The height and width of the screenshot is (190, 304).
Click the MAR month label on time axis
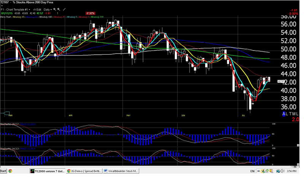(x=11, y=116)
